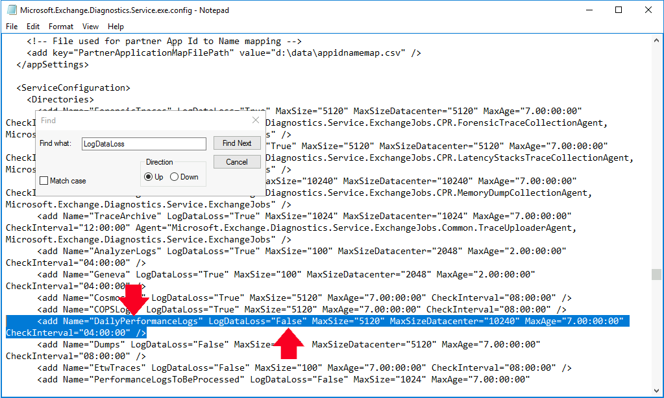The width and height of the screenshot is (664, 398).
Task: Click the 'd:\data\appidnamemap.csv' value text
Action: click(x=338, y=53)
